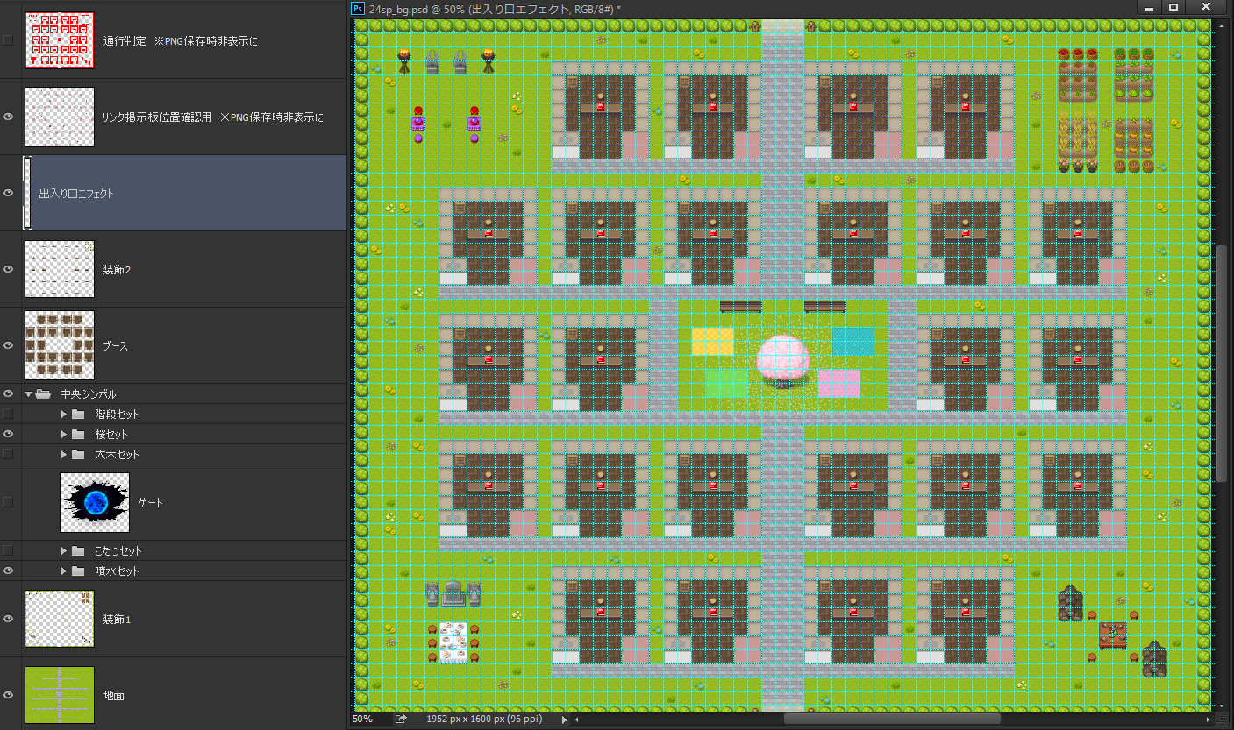Select the group name 階段セット
This screenshot has width=1234, height=730.
(x=117, y=414)
